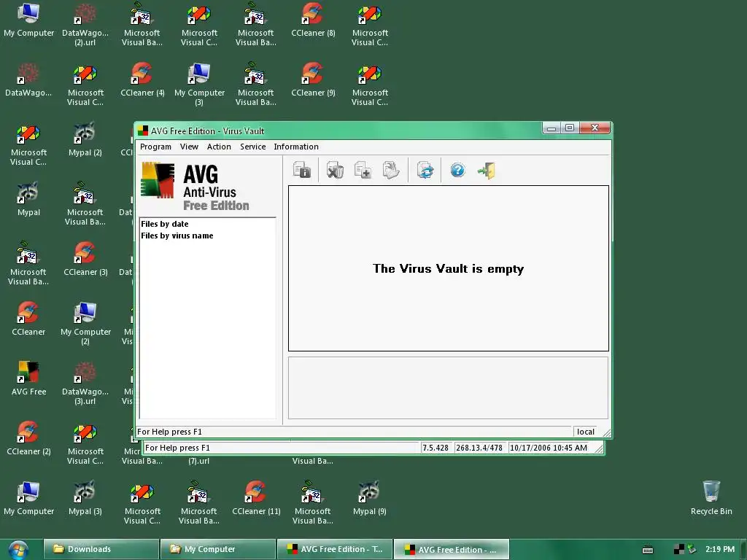747x560 pixels.
Task: Select 'Files by date' in the tree
Action: (x=165, y=224)
